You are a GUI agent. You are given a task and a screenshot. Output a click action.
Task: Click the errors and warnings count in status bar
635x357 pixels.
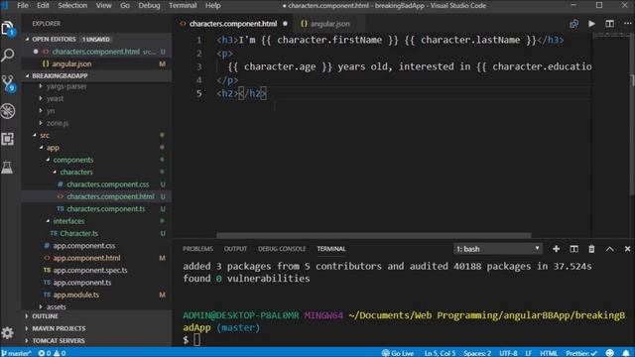coord(52,353)
